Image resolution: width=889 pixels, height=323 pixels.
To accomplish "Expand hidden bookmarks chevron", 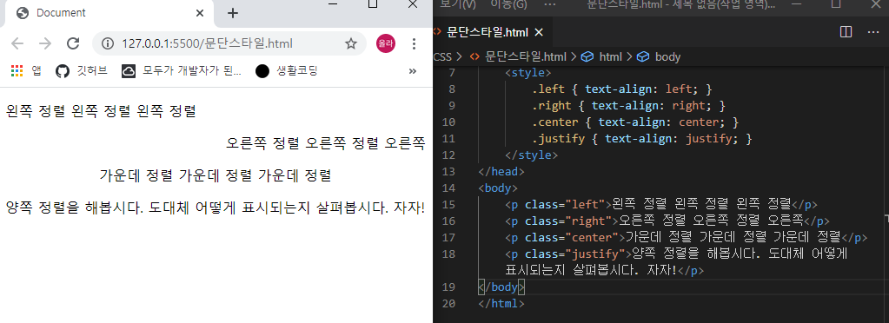I will coord(413,71).
